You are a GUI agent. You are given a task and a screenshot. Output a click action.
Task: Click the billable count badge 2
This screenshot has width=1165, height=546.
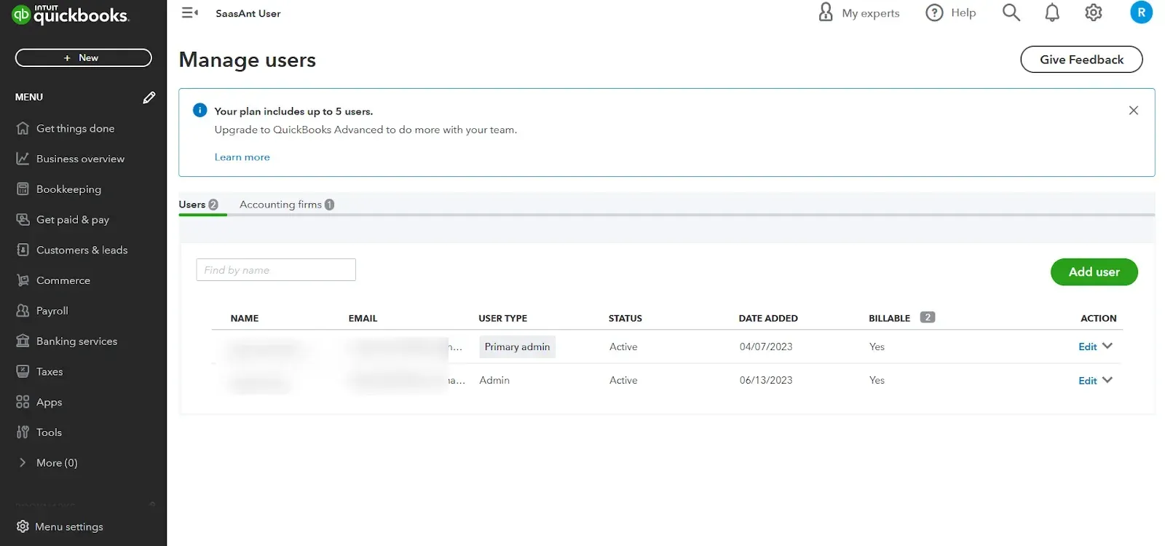(927, 317)
